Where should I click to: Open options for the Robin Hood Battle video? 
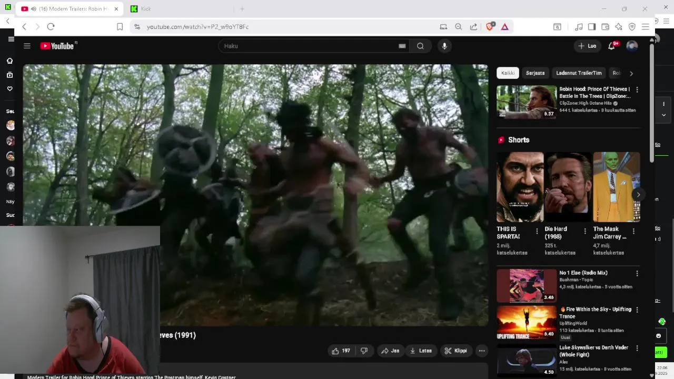click(637, 90)
